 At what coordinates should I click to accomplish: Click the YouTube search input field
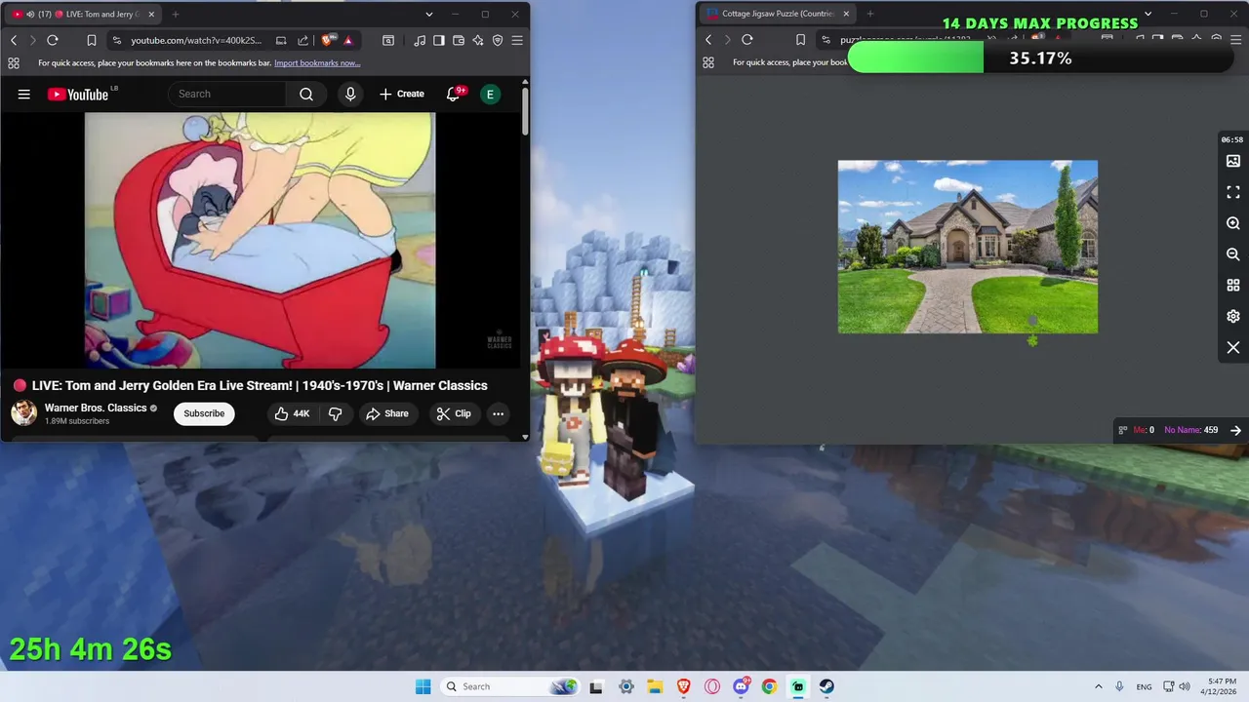(x=227, y=94)
